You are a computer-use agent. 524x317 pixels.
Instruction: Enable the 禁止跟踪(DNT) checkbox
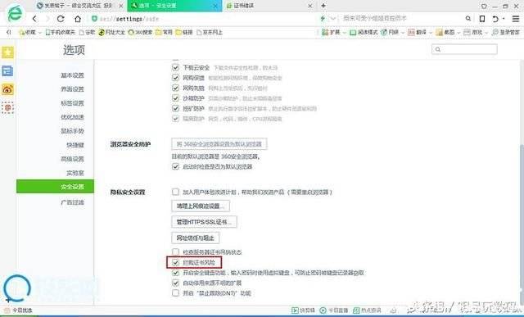(175, 293)
